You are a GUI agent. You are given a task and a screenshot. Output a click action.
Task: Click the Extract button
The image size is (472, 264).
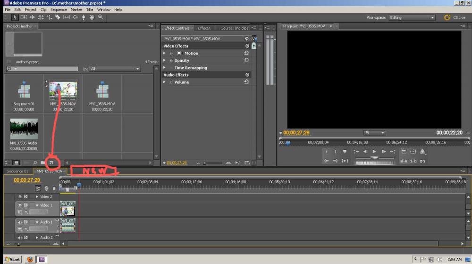pos(413,161)
